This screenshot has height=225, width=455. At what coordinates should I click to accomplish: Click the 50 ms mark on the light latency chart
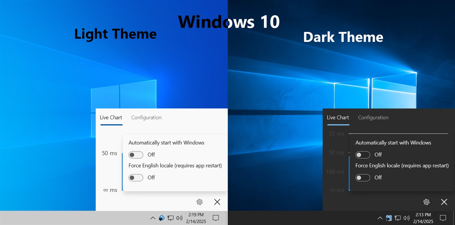(109, 153)
